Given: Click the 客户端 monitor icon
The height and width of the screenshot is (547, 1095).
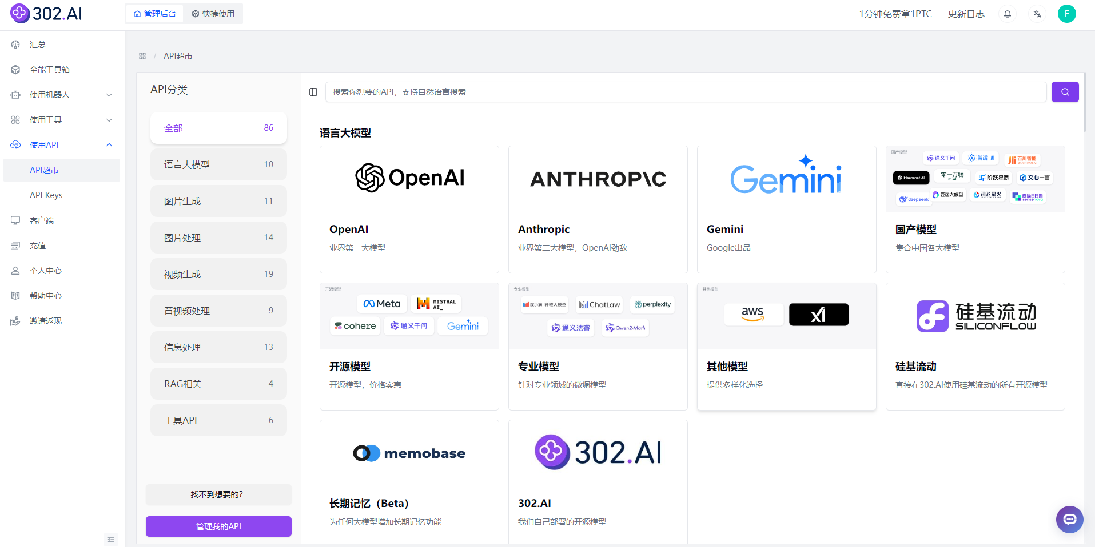Looking at the screenshot, I should tap(15, 220).
